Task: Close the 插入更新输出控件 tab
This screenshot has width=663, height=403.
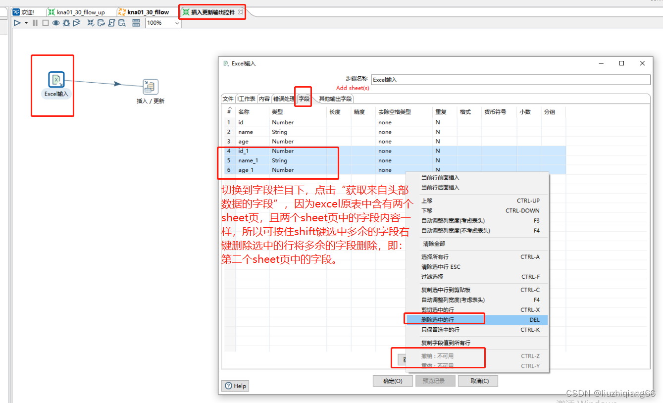Action: tap(241, 11)
